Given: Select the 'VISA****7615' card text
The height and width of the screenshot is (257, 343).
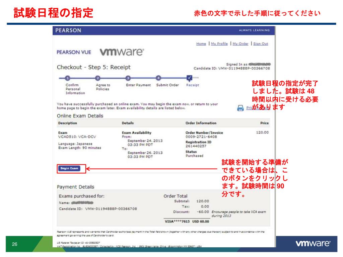Looking at the screenshot, I should click(x=177, y=222).
